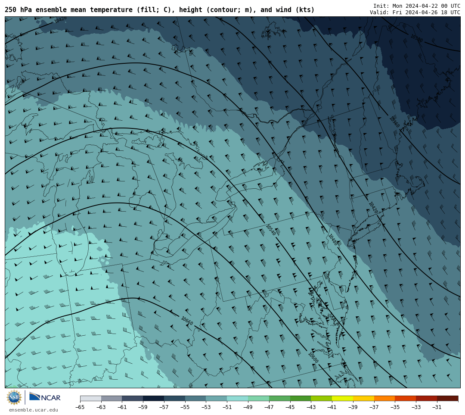Screen dimensions: 465x415
Task: Click the 10660 height contour label
Action: coord(187,321)
